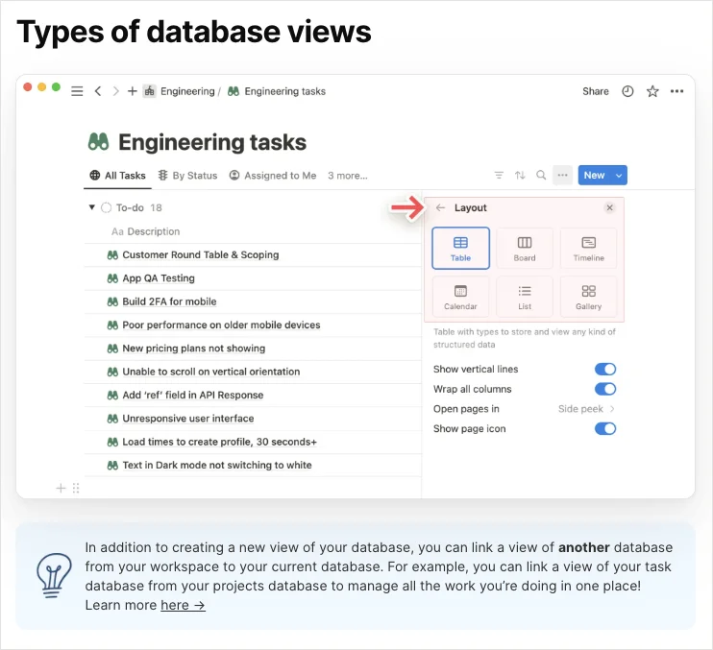Viewport: 713px width, 650px height.
Task: Select the Timeline layout option
Action: 588,249
